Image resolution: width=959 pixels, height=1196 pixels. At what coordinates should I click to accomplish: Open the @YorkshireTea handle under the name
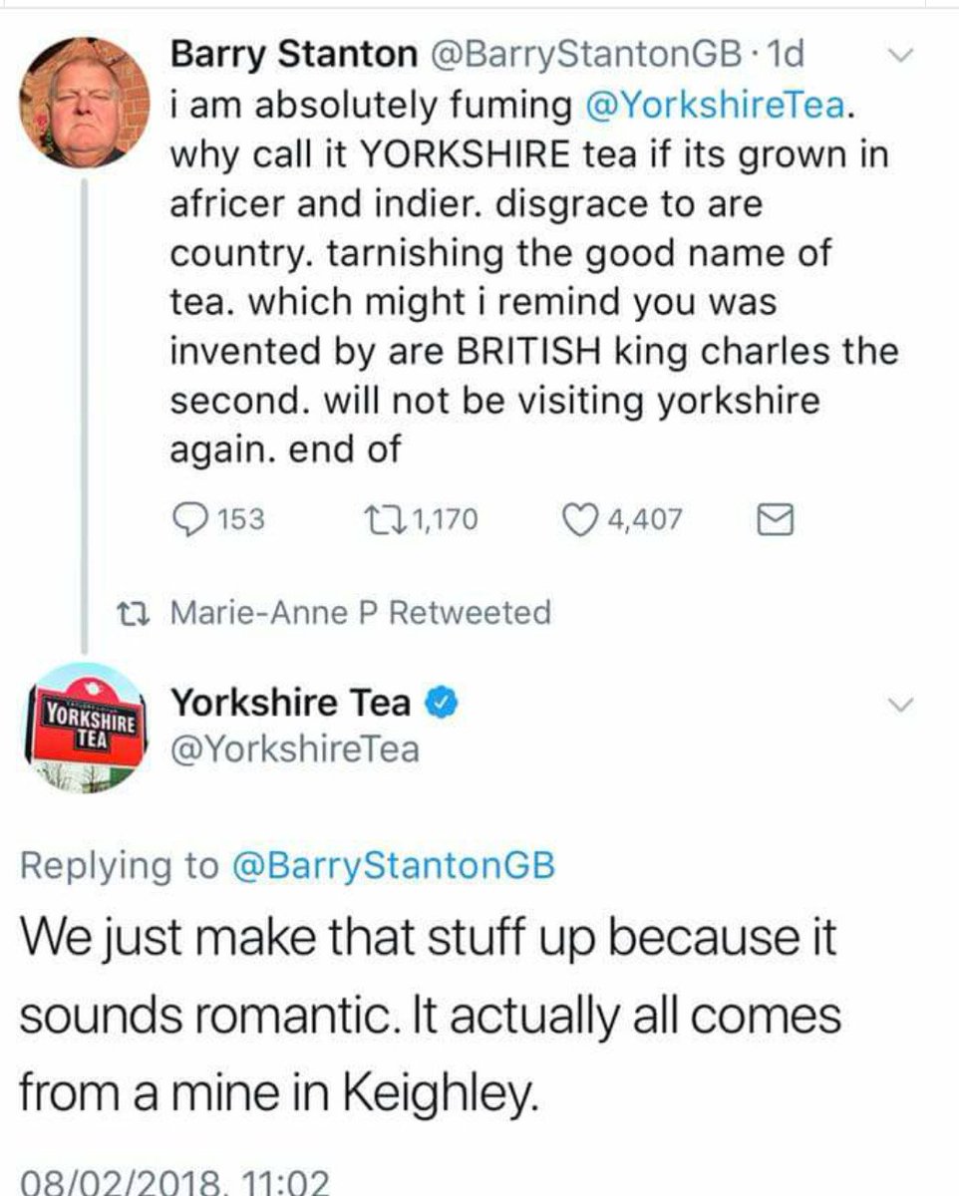[x=295, y=748]
